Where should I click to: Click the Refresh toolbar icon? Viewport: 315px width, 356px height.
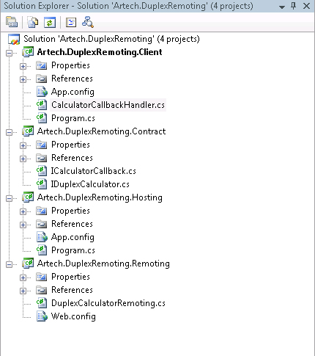pos(50,23)
